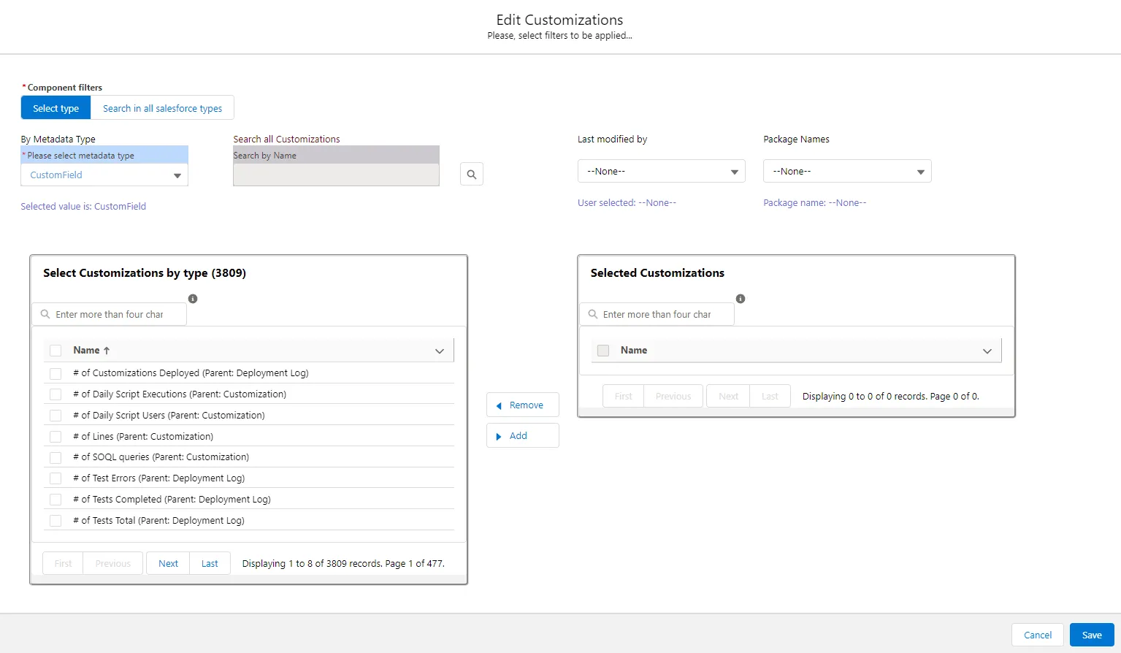Click Previous button under Selected Customizations
1121x653 pixels.
673,396
